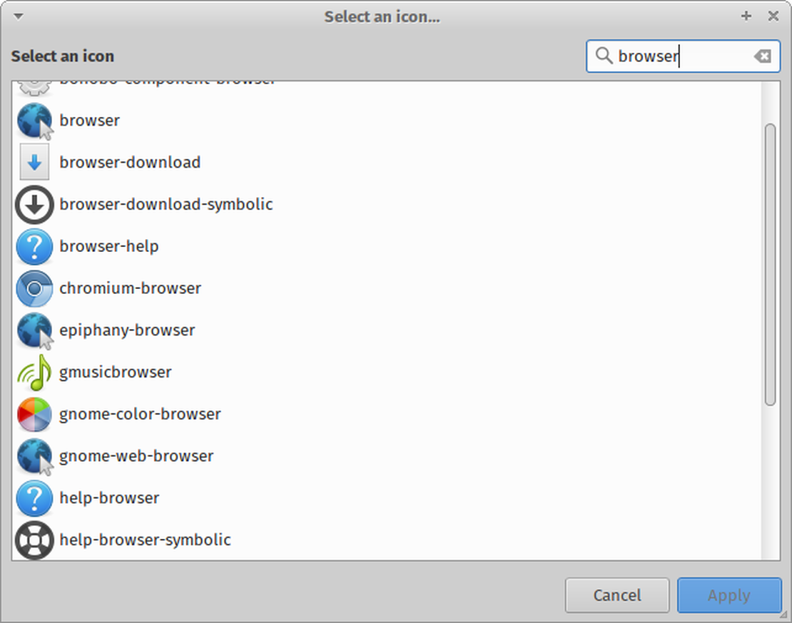The width and height of the screenshot is (792, 623).
Task: Pick the gmusicbrowser music note icon
Action: tap(34, 373)
